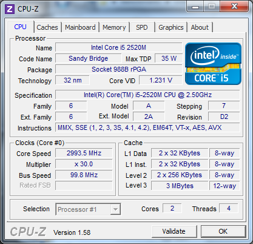
Task: Click the Package value 'Socket 988B rPGA'
Action: 119,69
